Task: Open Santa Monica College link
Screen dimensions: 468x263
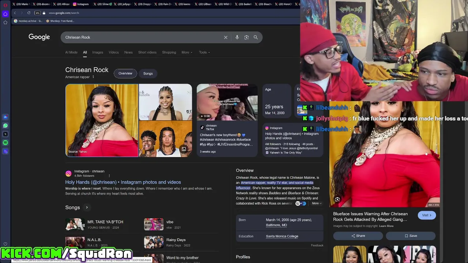Action: [x=282, y=236]
